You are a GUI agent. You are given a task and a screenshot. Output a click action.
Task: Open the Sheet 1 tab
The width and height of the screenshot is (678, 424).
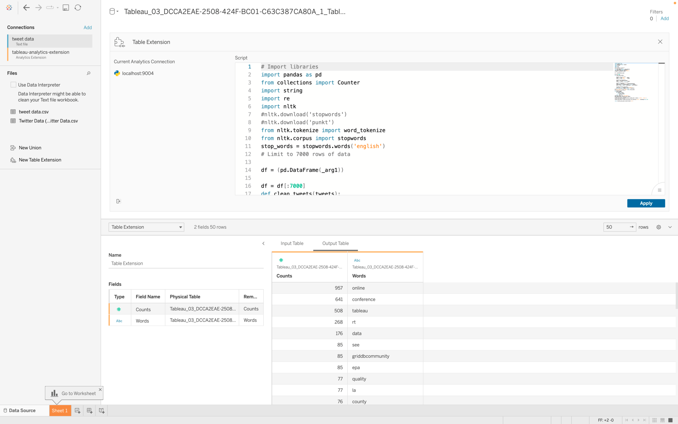[x=60, y=410]
